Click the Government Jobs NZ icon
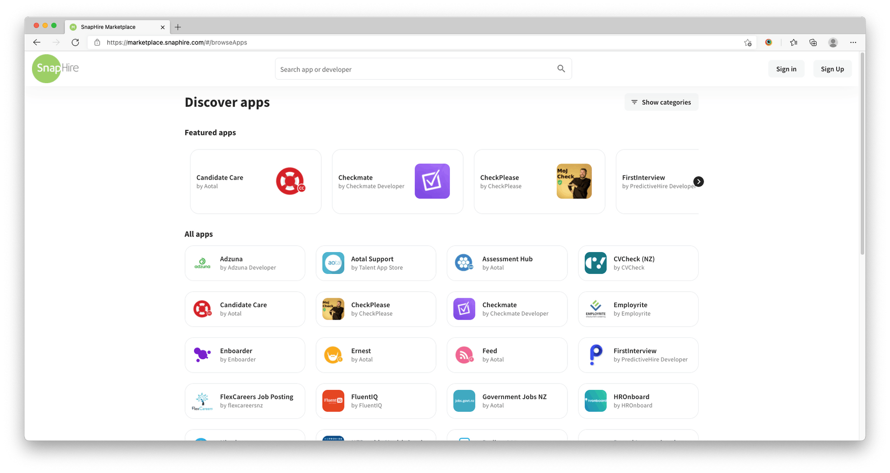The image size is (890, 473). (464, 401)
